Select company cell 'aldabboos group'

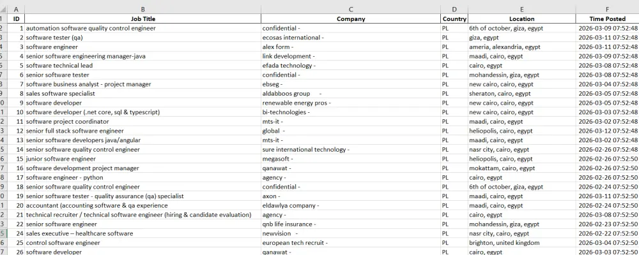tap(351, 94)
